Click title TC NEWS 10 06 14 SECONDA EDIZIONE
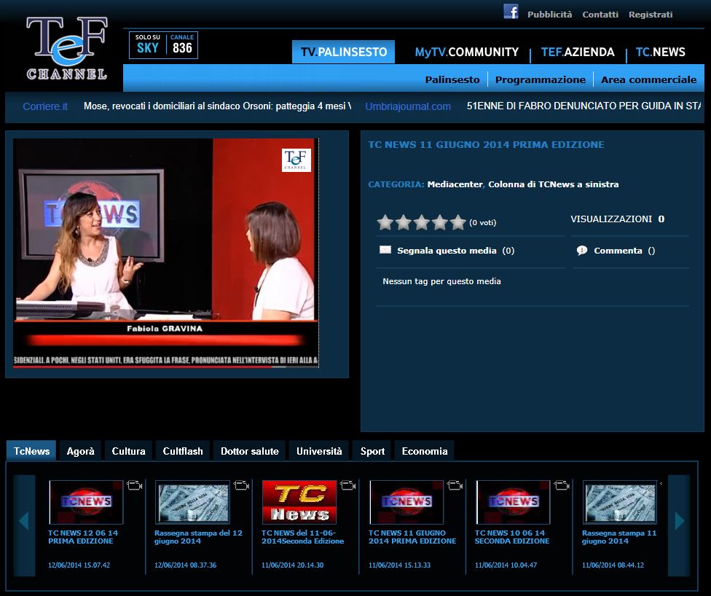 coord(512,537)
